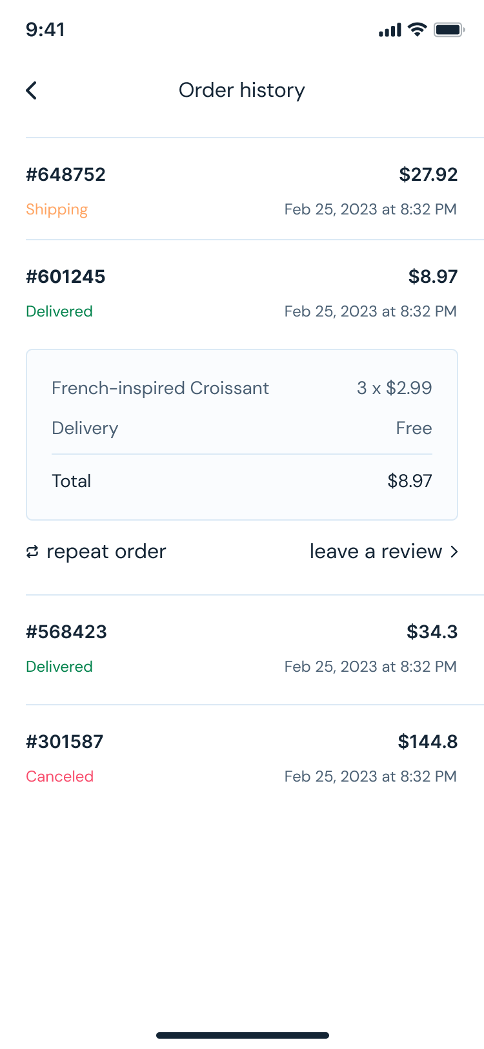The image size is (484, 1049).
Task: Tap the Order history title
Action: point(241,90)
